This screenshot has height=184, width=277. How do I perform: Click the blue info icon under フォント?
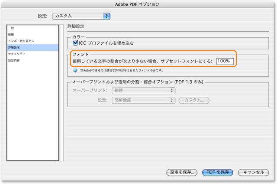pos(75,70)
